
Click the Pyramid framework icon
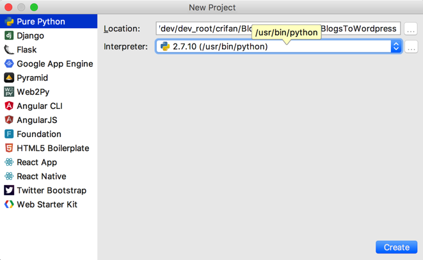pos(9,78)
